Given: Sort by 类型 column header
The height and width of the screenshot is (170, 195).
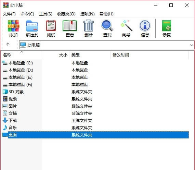Looking at the screenshot, I should pyautogui.click(x=90, y=55).
